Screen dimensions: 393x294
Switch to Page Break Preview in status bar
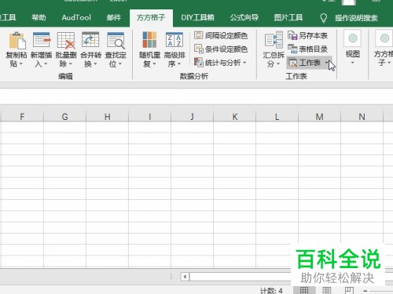click(x=349, y=290)
